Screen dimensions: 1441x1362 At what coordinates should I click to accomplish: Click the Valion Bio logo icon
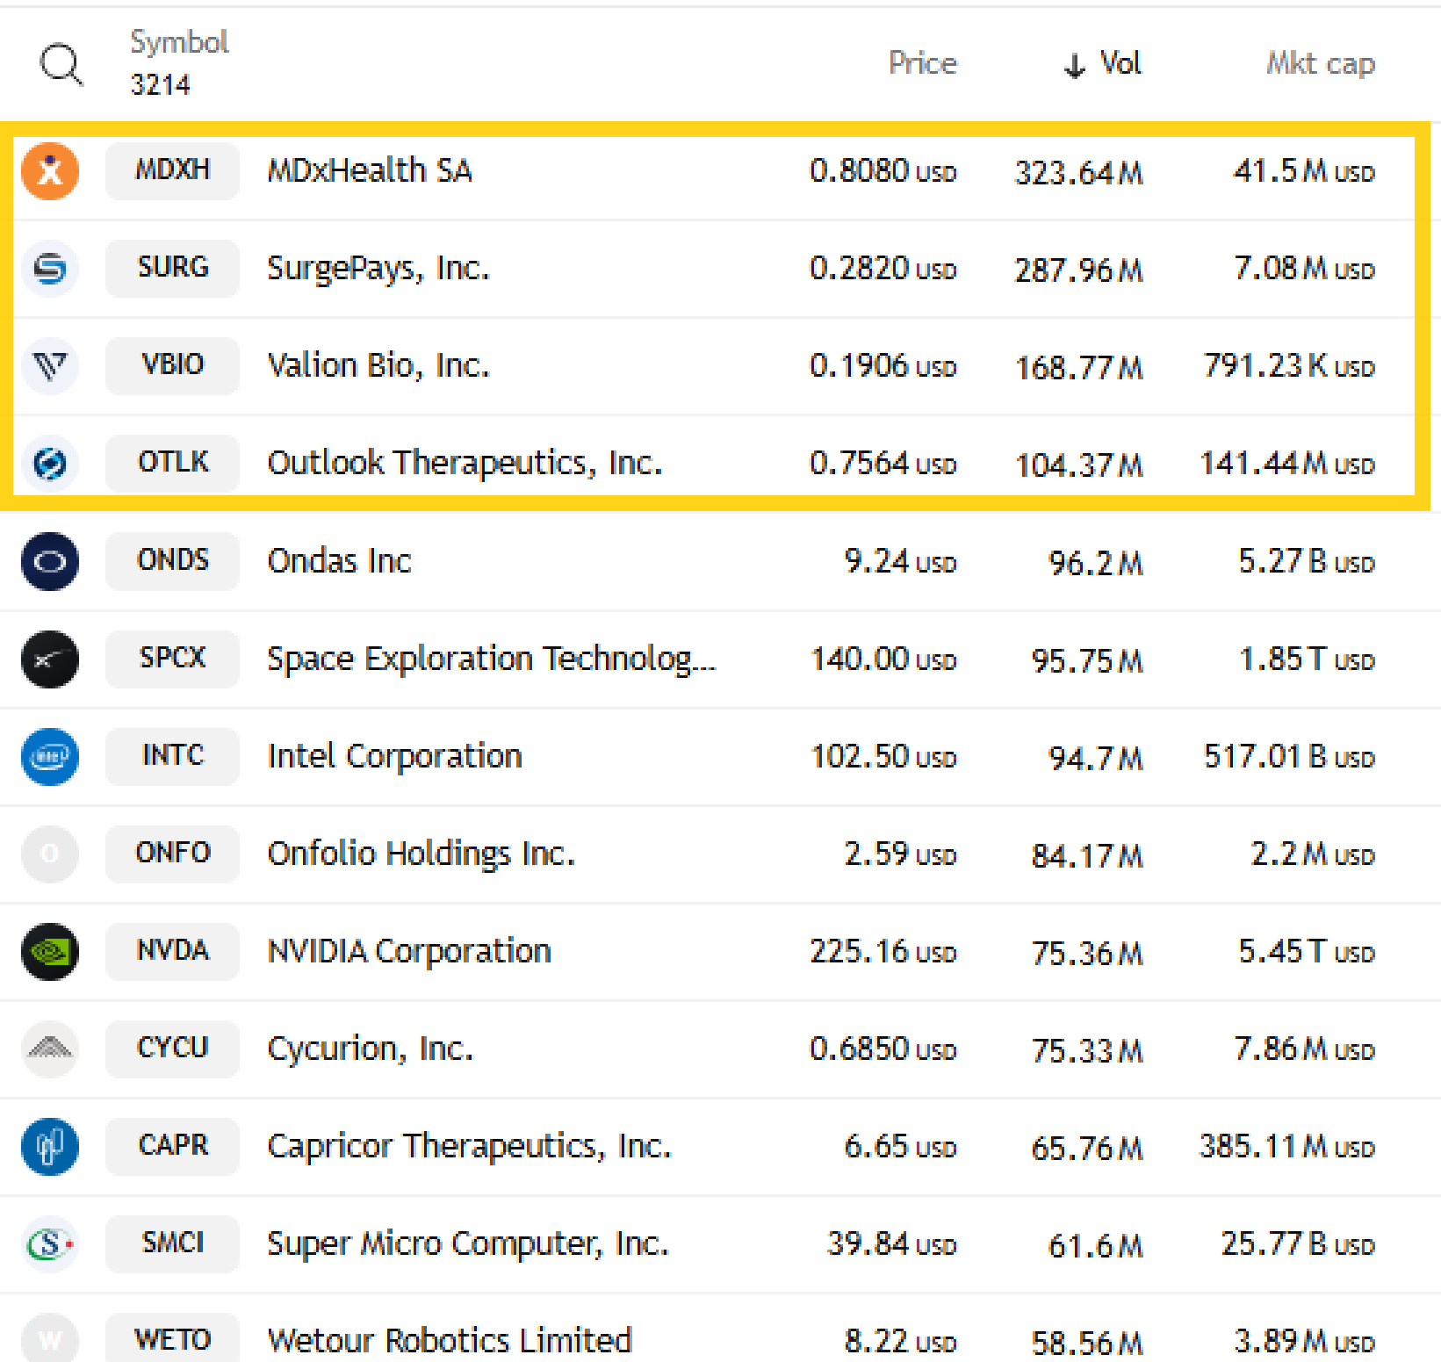click(x=50, y=366)
